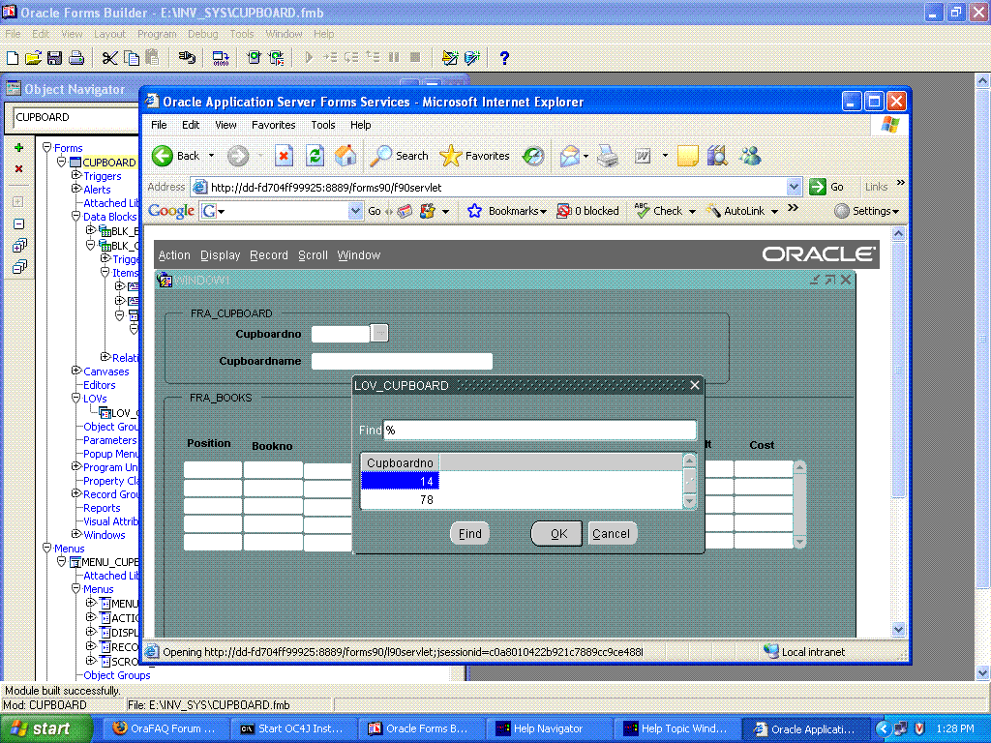The width and height of the screenshot is (991, 743).
Task: Click Search magnifier in Internet Explorer toolbar
Action: (x=380, y=156)
